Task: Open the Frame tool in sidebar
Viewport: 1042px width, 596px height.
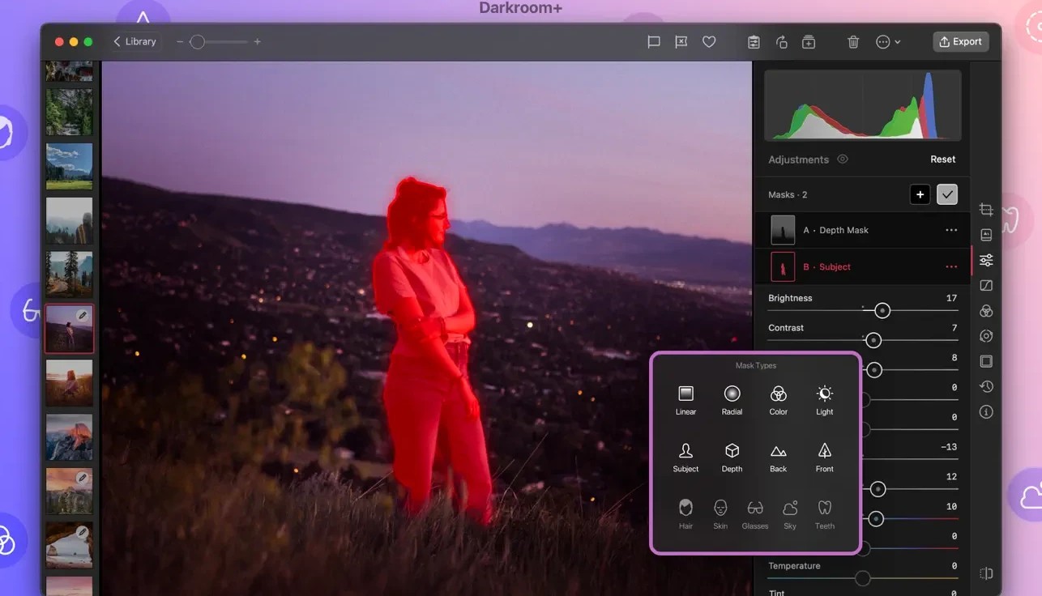Action: pyautogui.click(x=986, y=361)
